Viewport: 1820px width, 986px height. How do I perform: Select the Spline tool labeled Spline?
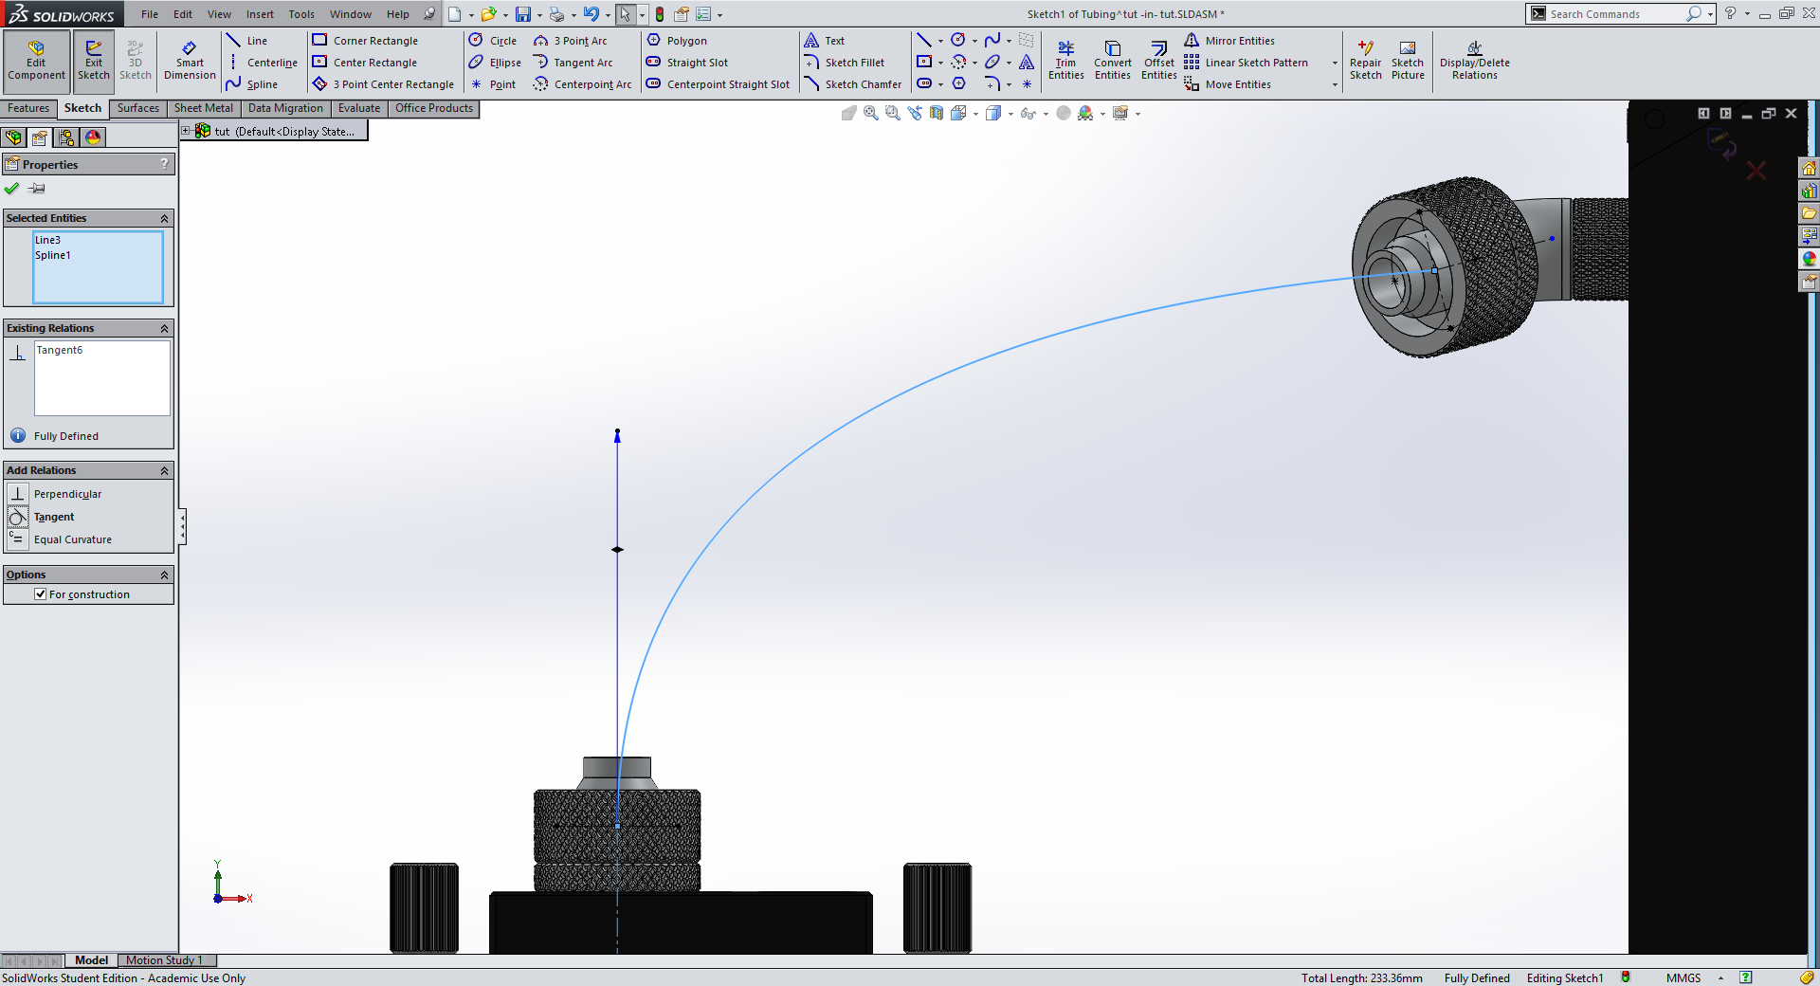point(252,84)
